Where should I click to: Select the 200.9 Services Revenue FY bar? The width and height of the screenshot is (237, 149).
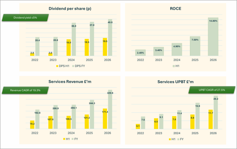pos(56,117)
